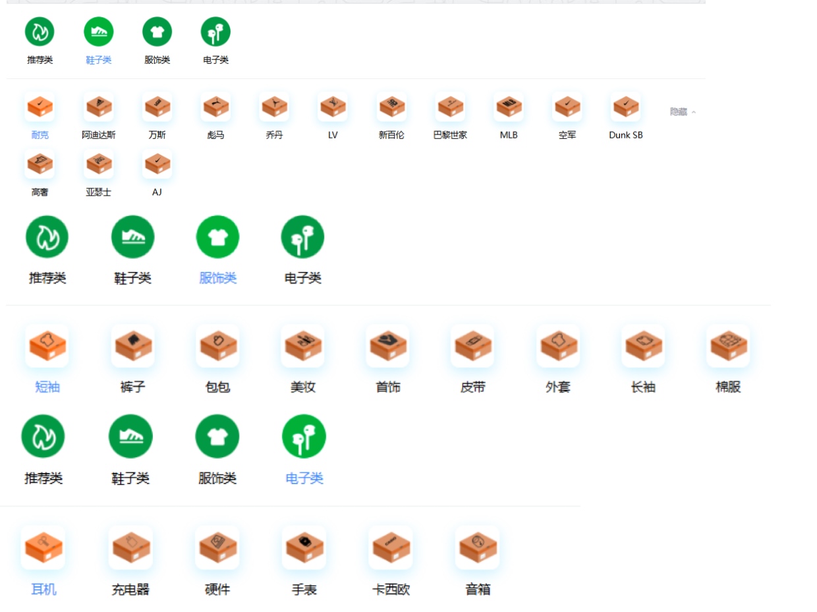
Task: Select highlighted 鞋子类 tab above brand row
Action: [x=99, y=32]
